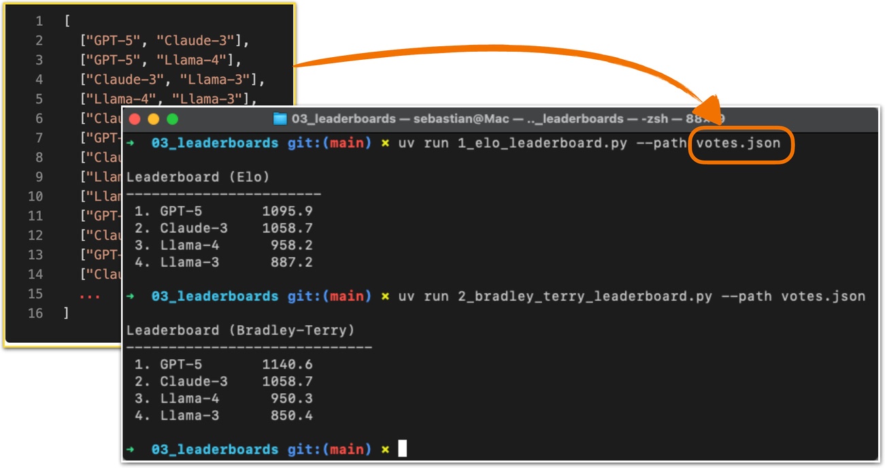This screenshot has height=468, width=885.
Task: Click '--path' in the bradley_terry command
Action: point(746,297)
